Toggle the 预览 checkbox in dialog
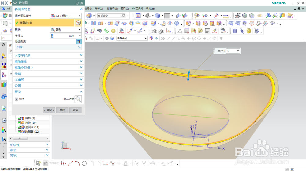 [x=17, y=99]
